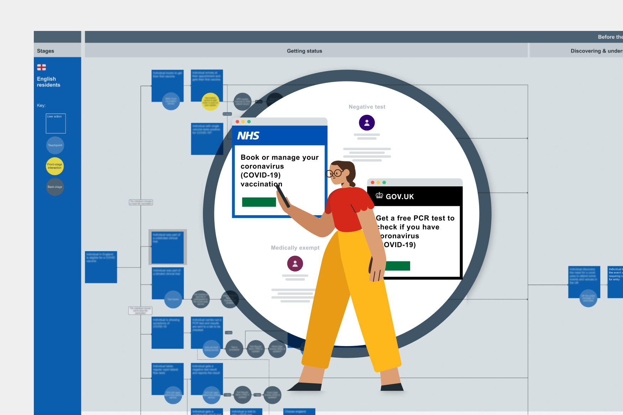Click the leftmost blue box of the flow diagram
623x415 pixels.
coord(101,267)
